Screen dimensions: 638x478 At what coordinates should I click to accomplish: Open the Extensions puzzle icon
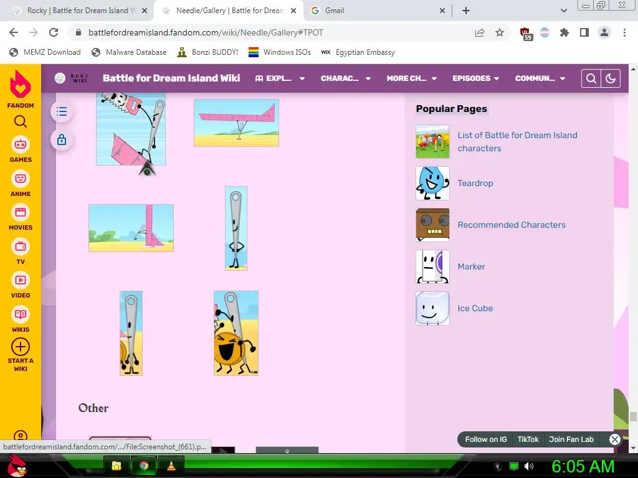pyautogui.click(x=564, y=32)
